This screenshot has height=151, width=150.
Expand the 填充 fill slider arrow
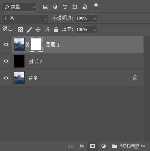click(x=95, y=30)
